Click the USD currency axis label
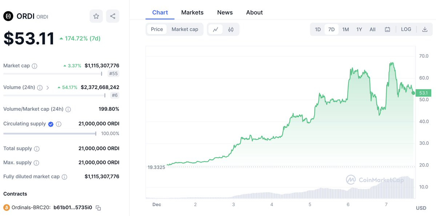The height and width of the screenshot is (216, 436). pos(421,208)
